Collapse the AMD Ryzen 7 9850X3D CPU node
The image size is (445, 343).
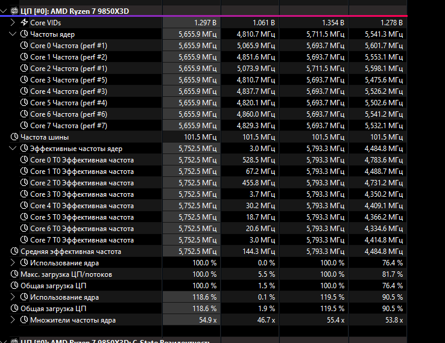(4, 11)
